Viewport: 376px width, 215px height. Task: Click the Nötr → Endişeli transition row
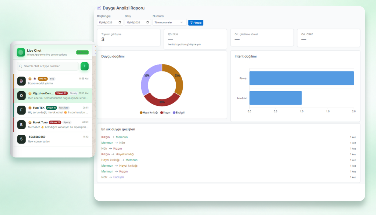click(x=229, y=177)
